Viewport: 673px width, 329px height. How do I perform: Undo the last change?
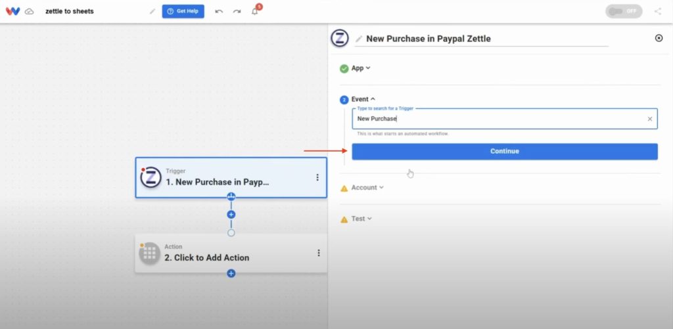(x=219, y=12)
